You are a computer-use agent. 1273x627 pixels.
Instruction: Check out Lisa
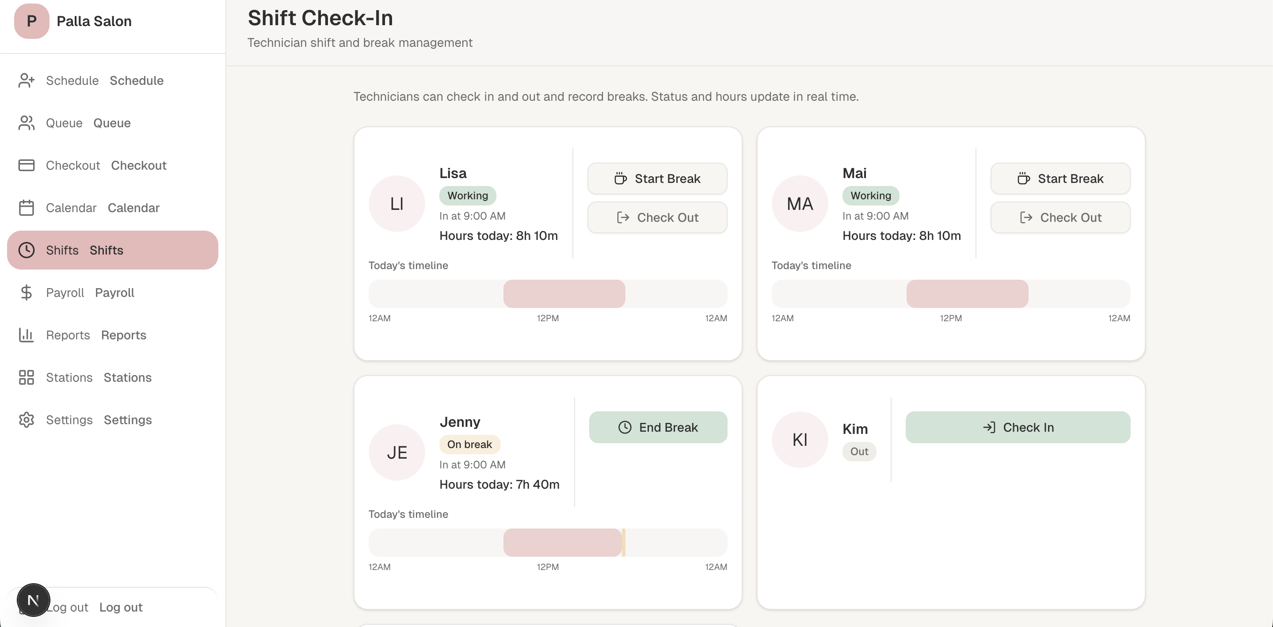(x=657, y=217)
